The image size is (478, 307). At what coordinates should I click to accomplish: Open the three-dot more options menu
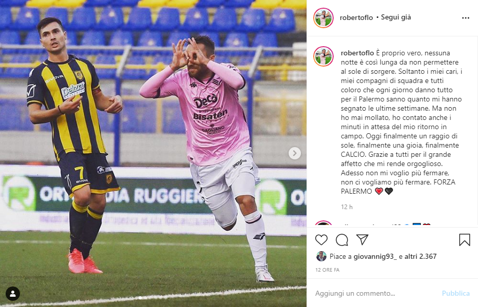point(466,18)
